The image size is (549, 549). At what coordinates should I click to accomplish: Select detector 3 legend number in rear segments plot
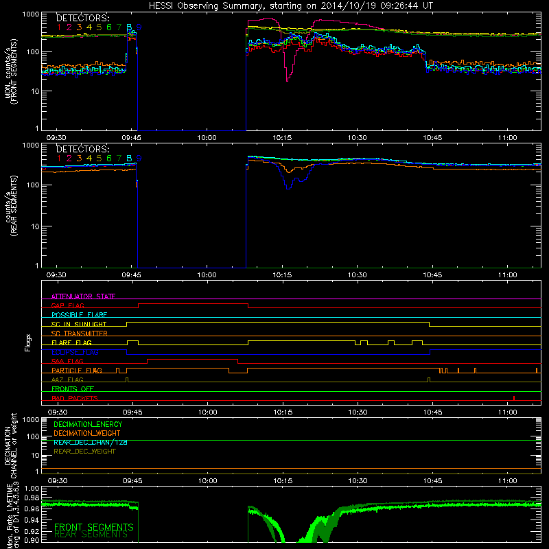[79, 159]
